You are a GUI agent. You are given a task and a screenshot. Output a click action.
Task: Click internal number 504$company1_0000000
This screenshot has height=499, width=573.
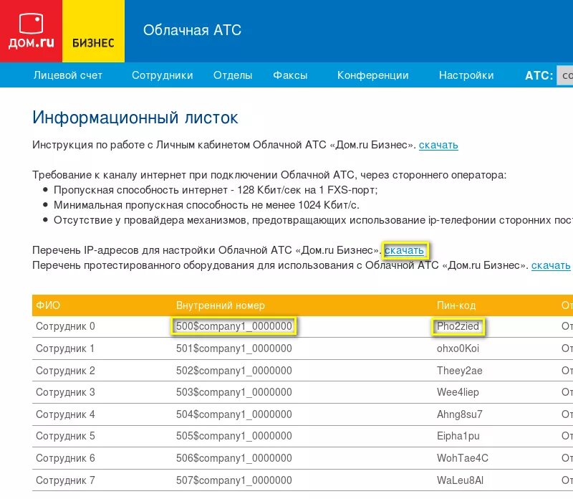click(x=234, y=414)
